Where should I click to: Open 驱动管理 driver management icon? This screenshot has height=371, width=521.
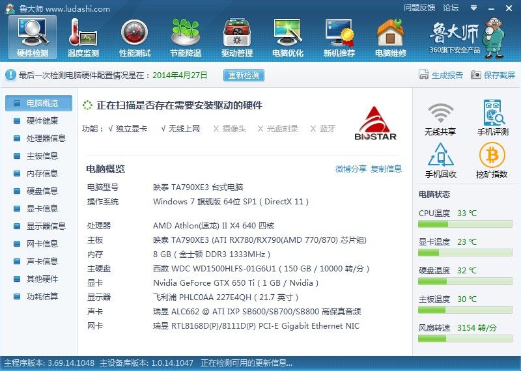coord(237,38)
